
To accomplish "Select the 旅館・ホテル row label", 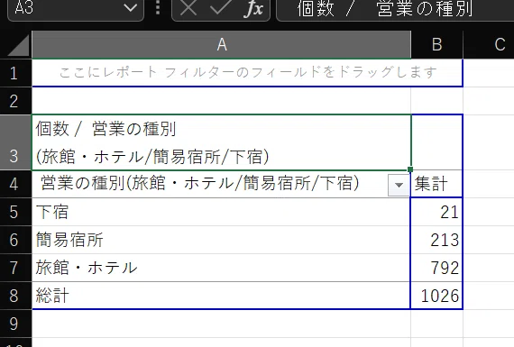I will pyautogui.click(x=221, y=268).
